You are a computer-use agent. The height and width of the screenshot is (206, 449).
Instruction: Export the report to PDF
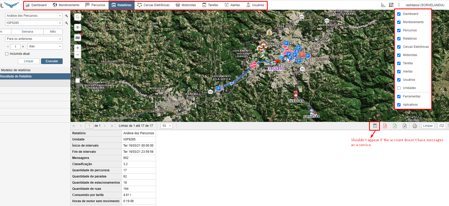(x=385, y=126)
